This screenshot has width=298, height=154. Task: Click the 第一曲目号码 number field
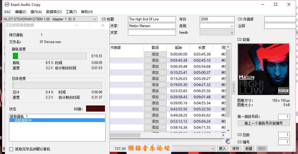(x=284, y=117)
